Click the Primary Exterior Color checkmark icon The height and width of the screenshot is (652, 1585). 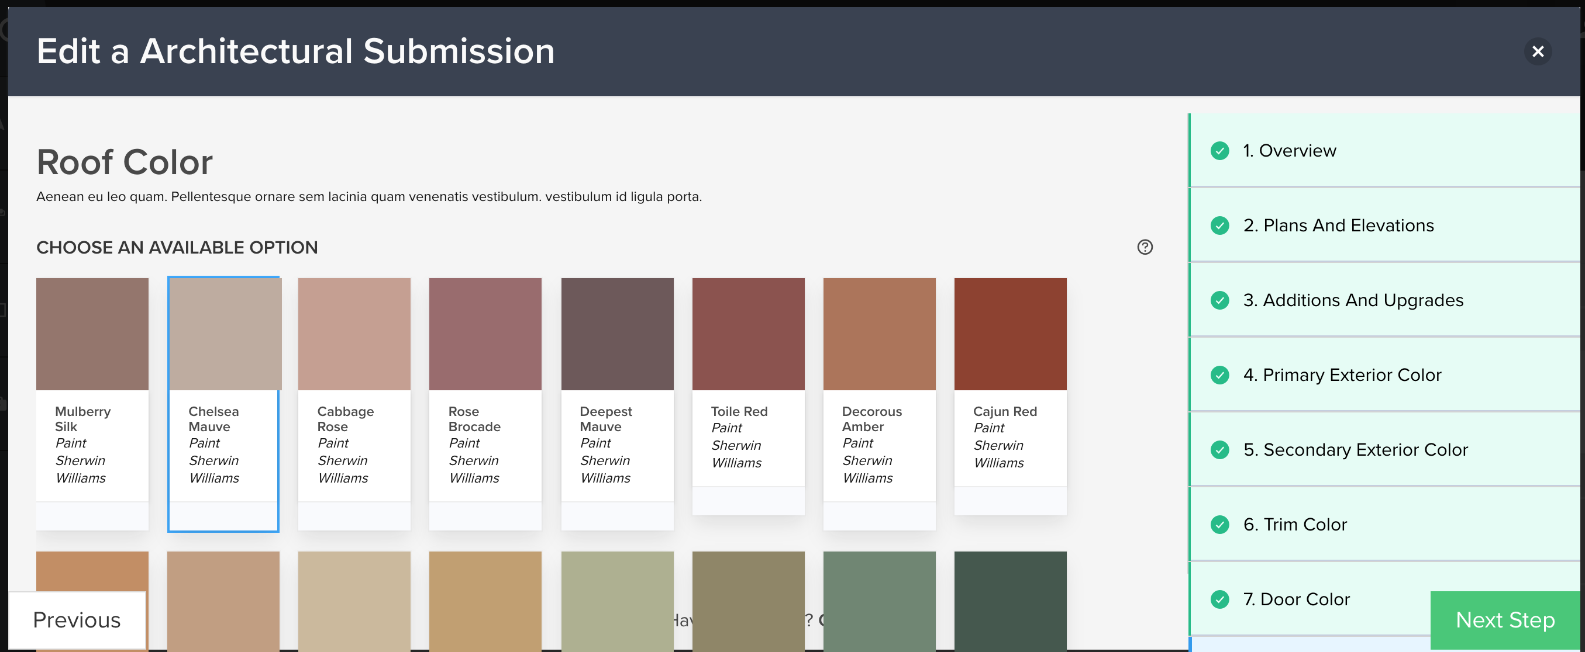coord(1219,375)
